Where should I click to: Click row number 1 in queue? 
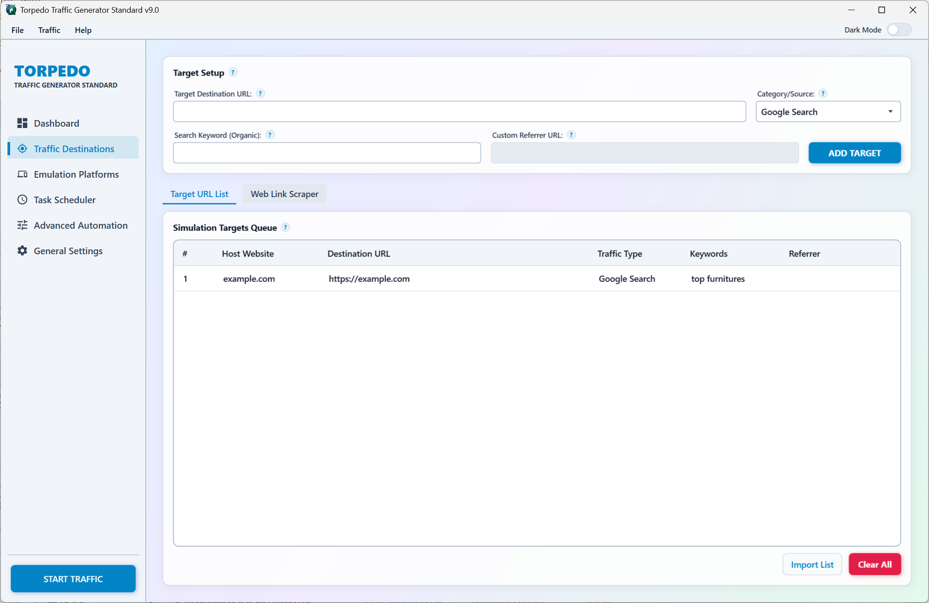[186, 278]
